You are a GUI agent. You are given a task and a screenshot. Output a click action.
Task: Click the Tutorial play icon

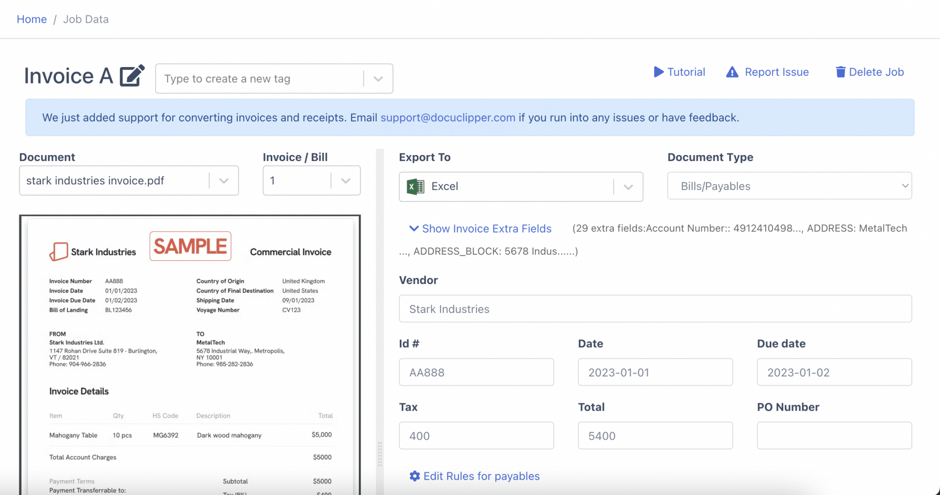[658, 72]
